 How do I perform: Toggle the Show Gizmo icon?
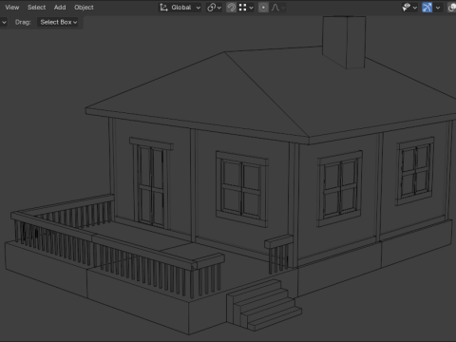[427, 8]
